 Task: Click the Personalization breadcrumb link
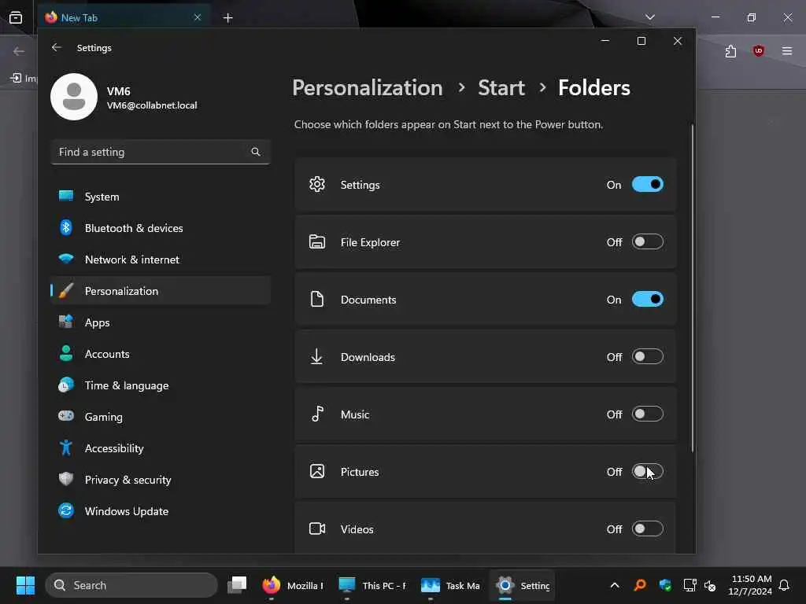[x=367, y=87]
